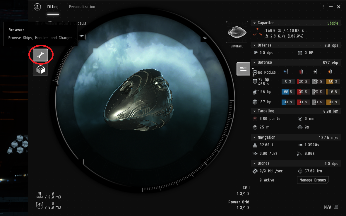Open the three-dot window options menu
Screen dimensions: 346x216
coord(323,7)
